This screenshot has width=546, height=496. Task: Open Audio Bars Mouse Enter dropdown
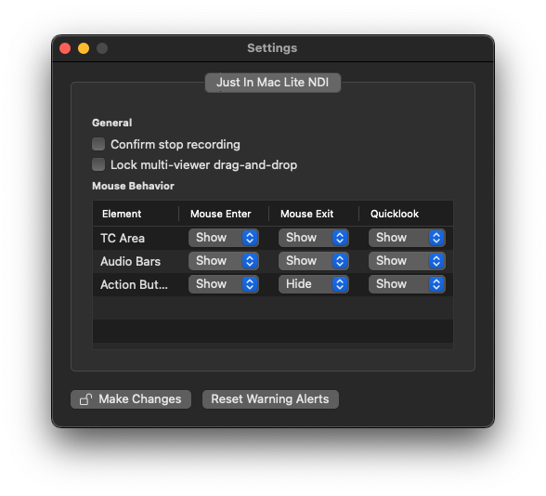tap(224, 261)
